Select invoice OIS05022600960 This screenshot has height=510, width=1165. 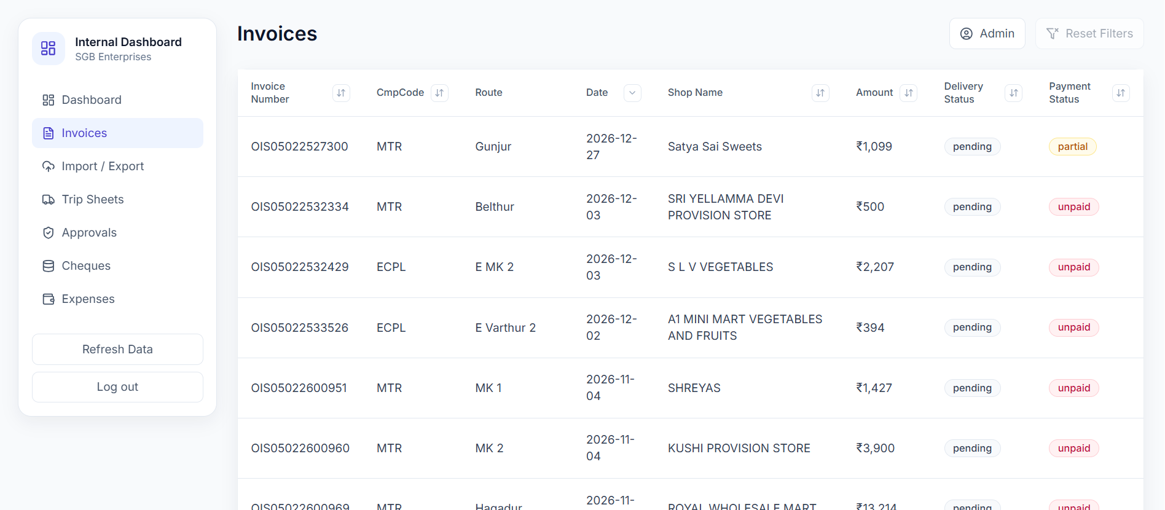point(300,448)
